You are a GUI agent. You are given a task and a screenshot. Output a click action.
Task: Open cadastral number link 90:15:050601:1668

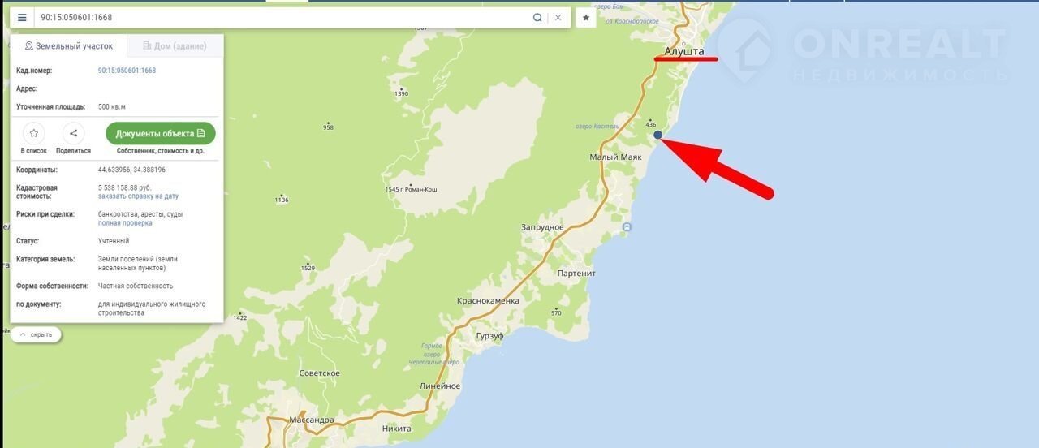tap(127, 71)
